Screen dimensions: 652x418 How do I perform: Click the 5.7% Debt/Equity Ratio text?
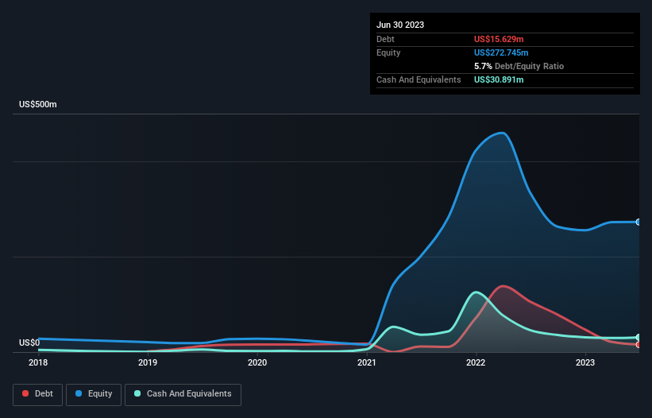(519, 66)
